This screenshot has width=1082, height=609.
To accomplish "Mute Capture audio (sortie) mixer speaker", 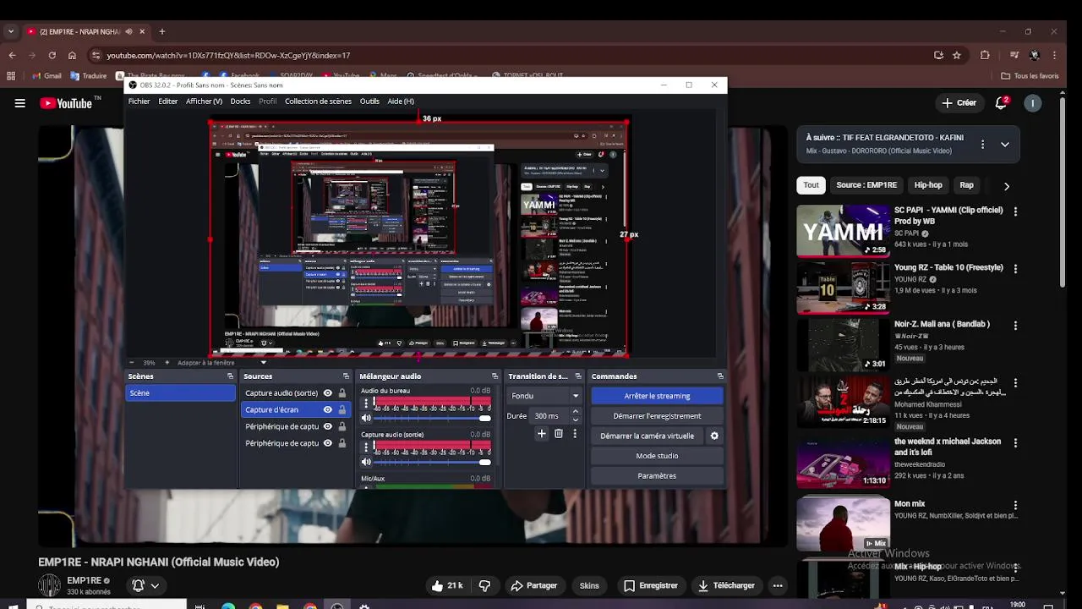I will click(x=366, y=462).
